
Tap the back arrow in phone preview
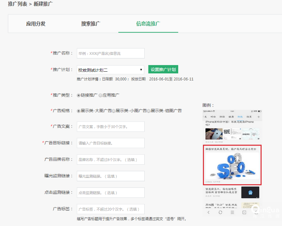[x=208, y=212]
